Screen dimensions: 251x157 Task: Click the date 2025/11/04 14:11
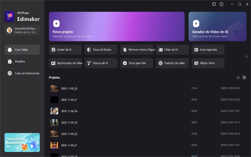pos(230,122)
